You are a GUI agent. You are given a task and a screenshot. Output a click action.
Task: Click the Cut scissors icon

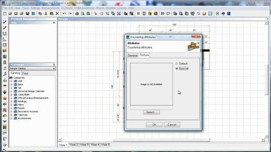pos(46,14)
